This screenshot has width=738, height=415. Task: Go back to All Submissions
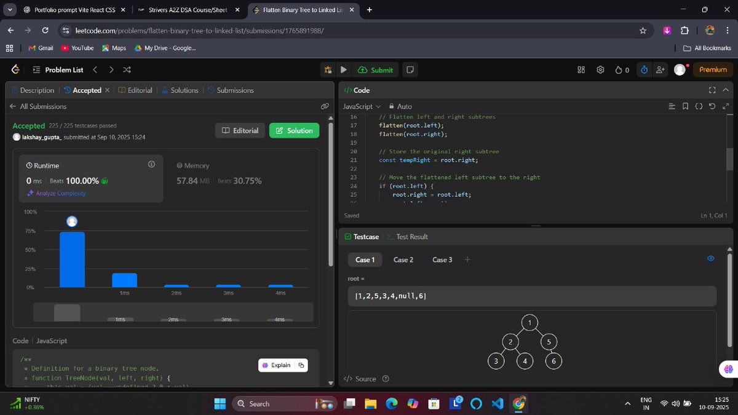pyautogui.click(x=38, y=106)
